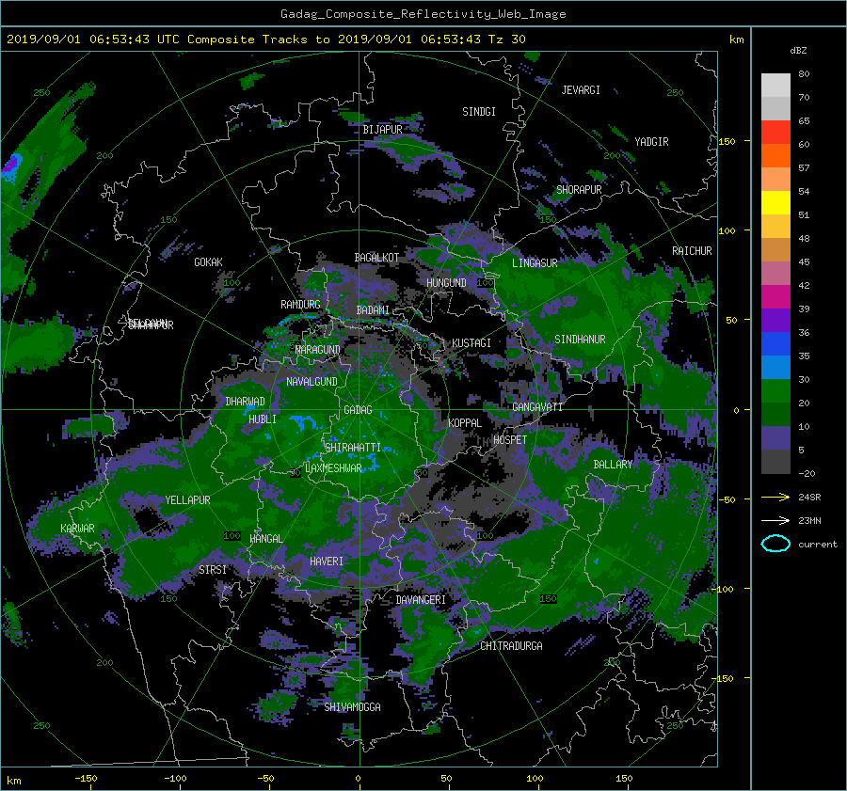Click the BADAMI city label

point(373,310)
